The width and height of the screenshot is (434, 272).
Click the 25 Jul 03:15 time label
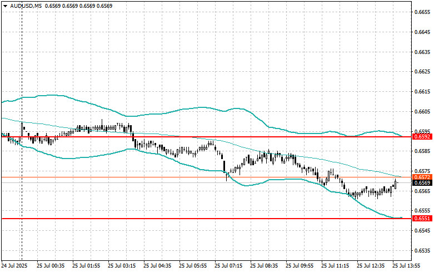(122, 266)
